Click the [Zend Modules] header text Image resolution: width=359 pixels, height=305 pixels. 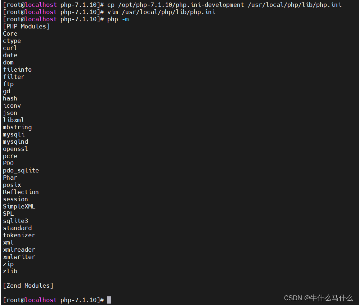(x=28, y=285)
